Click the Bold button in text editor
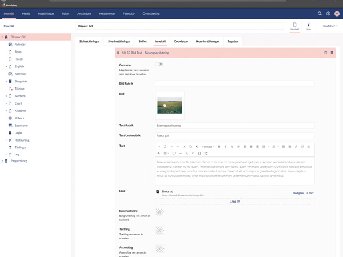Screen dimensions: 343x257 tap(219, 147)
